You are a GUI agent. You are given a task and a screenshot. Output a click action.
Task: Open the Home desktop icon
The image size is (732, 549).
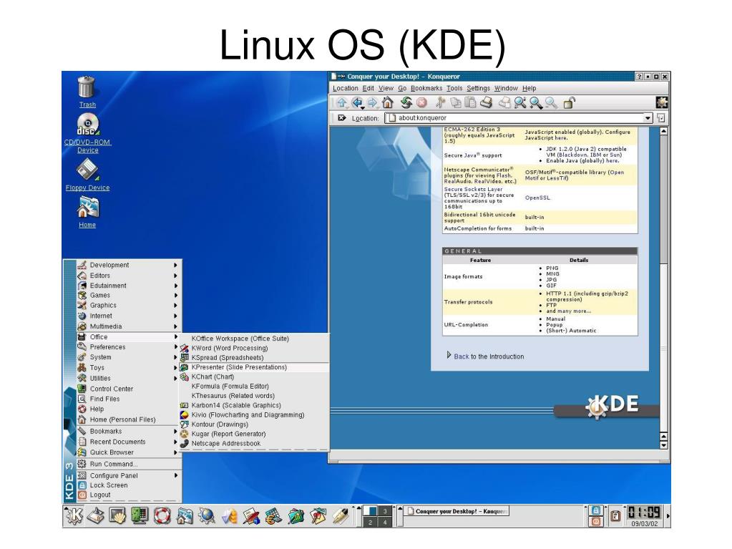pyautogui.click(x=87, y=212)
